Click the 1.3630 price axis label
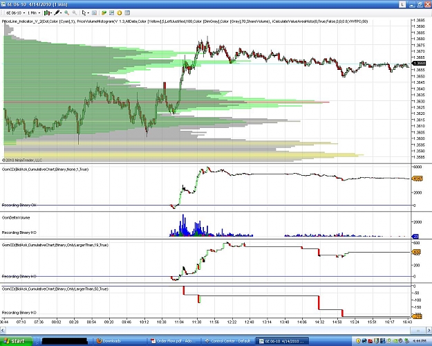Viewport: 432px width, 346px height. tap(419, 101)
